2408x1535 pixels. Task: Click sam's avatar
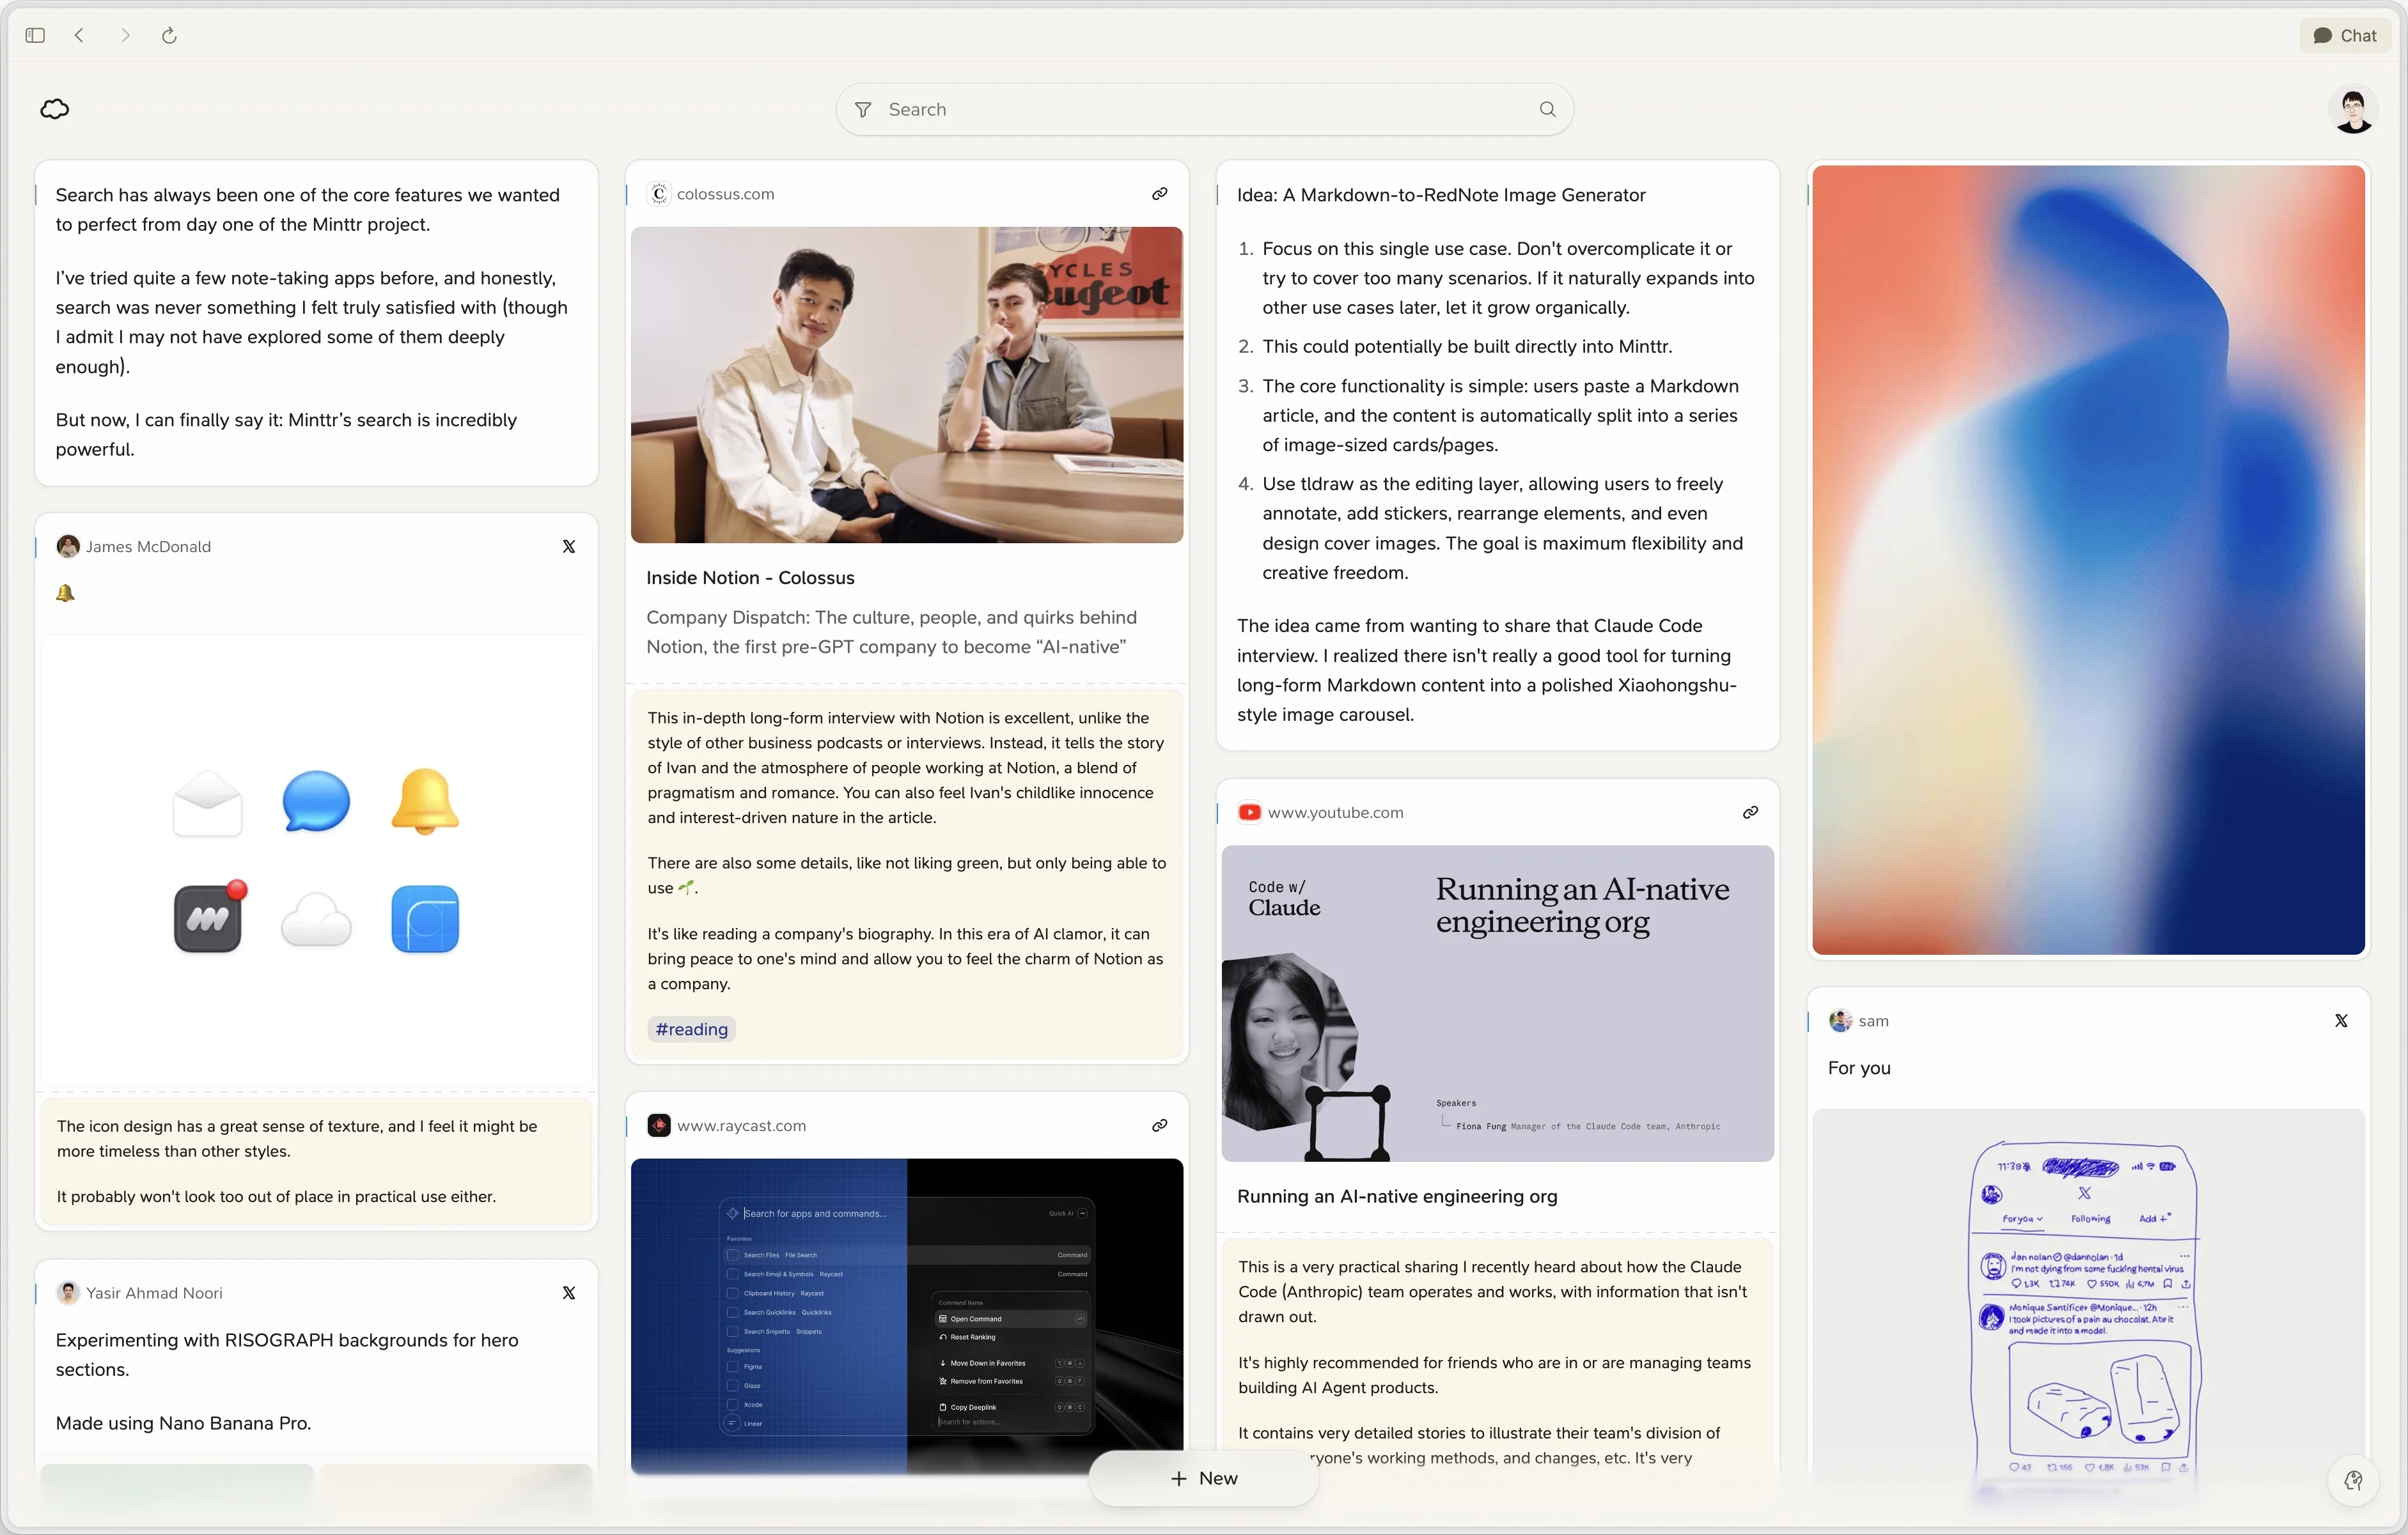pos(1840,1021)
